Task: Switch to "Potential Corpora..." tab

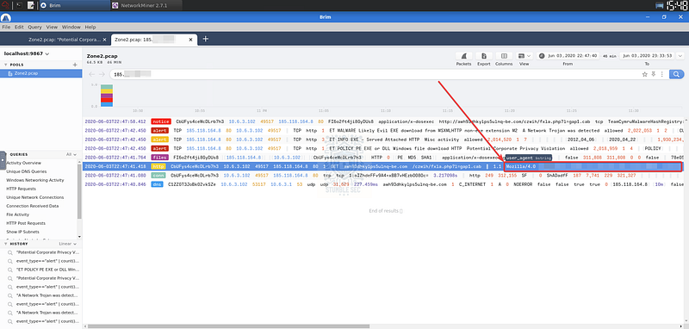Action: click(x=65, y=40)
